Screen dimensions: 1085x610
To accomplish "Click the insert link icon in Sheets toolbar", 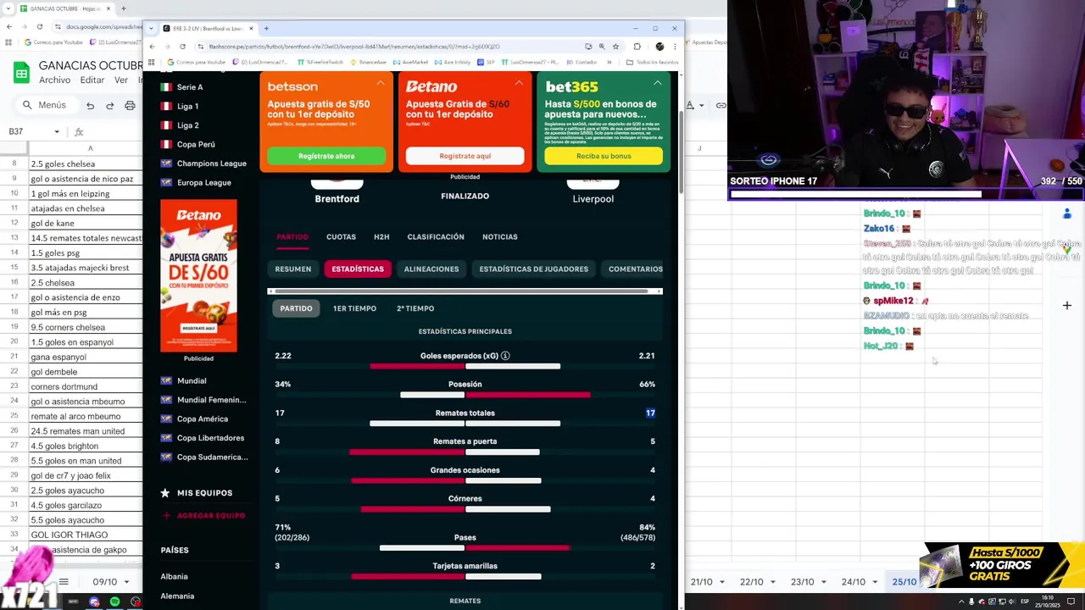I will [x=721, y=105].
